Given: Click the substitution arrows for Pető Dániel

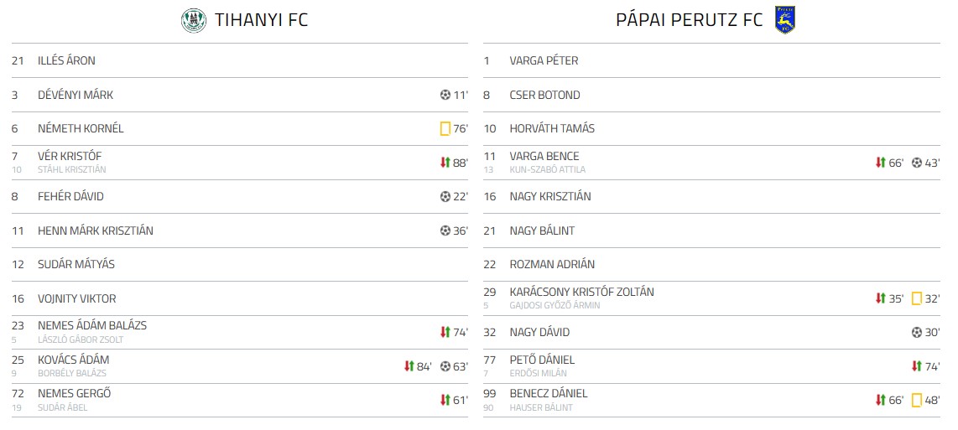Looking at the screenshot, I should [917, 366].
